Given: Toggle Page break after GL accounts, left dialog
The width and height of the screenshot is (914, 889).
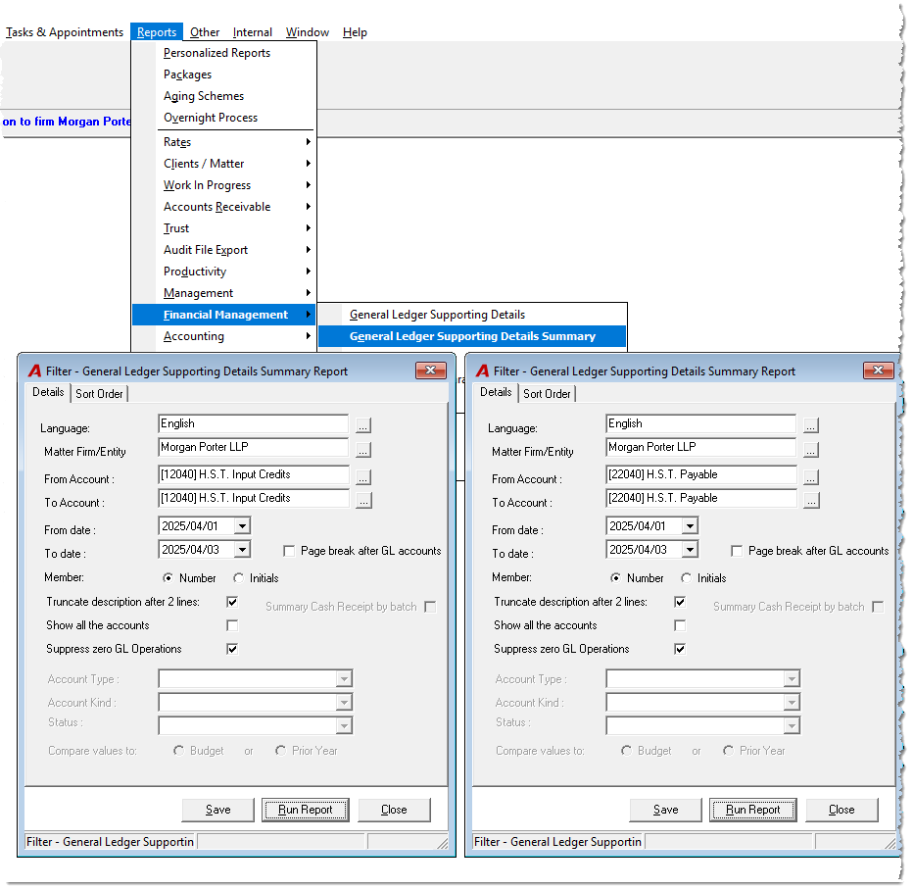Looking at the screenshot, I should coord(289,551).
